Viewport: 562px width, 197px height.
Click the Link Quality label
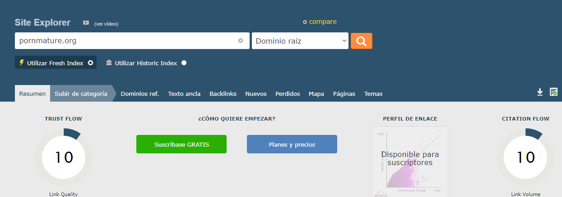coord(64,194)
